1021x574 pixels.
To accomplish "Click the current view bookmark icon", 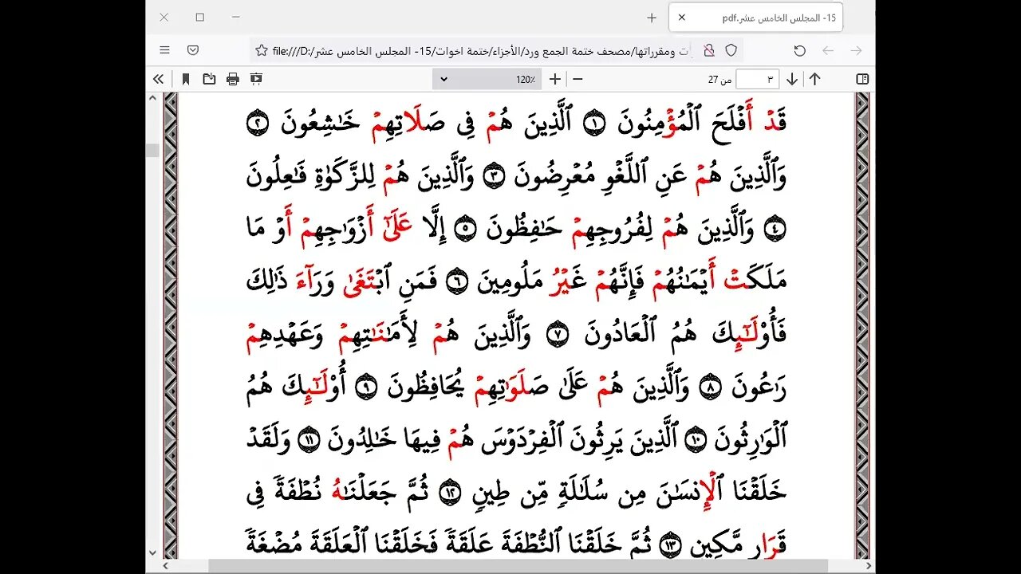I will tap(186, 79).
